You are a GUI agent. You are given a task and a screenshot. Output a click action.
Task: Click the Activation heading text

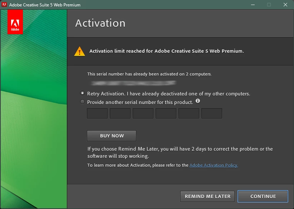(100, 23)
